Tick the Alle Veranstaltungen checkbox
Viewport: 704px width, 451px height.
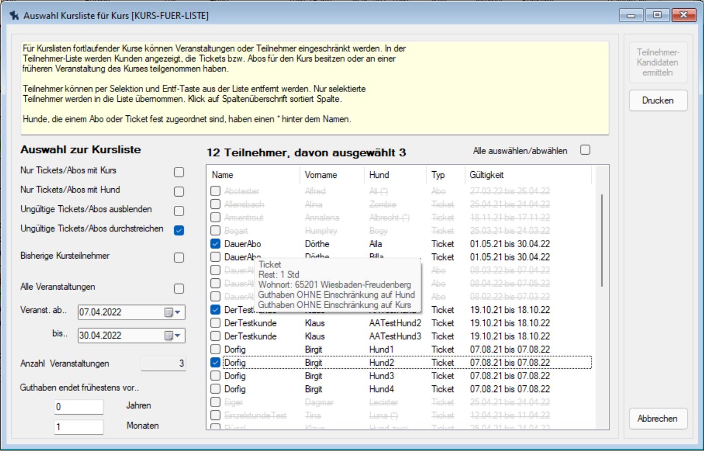point(179,289)
